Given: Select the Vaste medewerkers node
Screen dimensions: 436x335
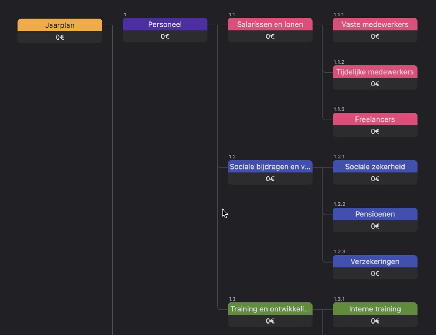Looking at the screenshot, I should [x=375, y=25].
